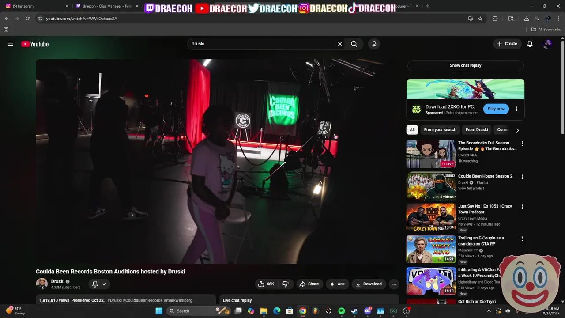565x318 pixels.
Task: Click the #markwahlberg hashtag
Action: 178,300
